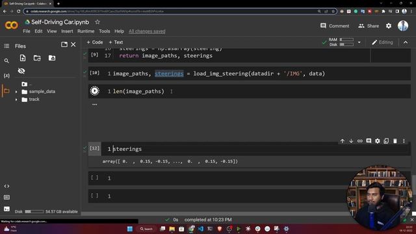Open the Comment panel

click(335, 26)
